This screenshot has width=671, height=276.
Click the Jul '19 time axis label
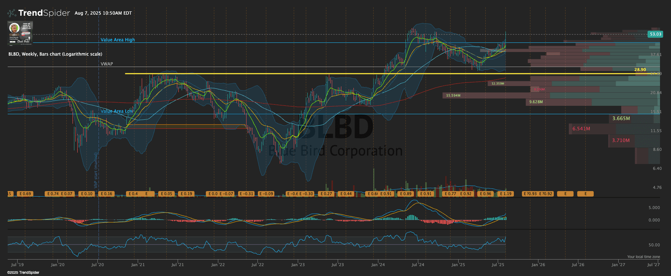click(17, 265)
